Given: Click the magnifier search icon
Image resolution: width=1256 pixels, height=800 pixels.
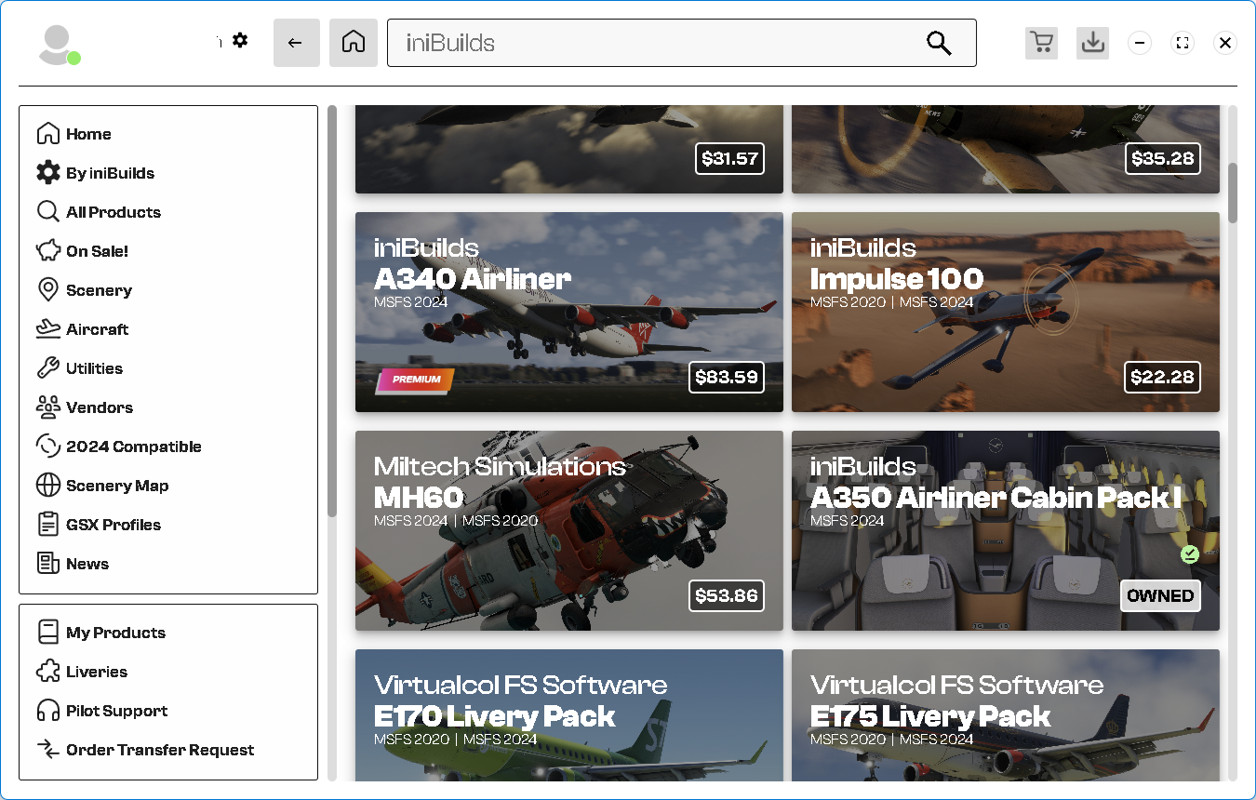Looking at the screenshot, I should (939, 43).
